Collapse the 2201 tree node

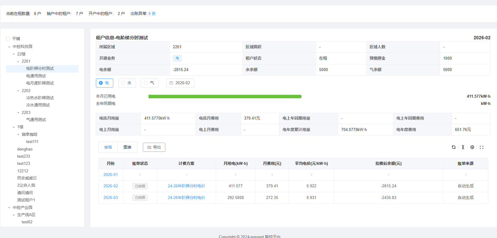pos(18,61)
